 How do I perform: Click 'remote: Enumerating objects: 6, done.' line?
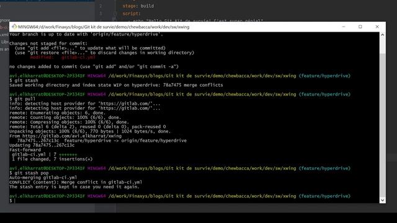click(58, 113)
